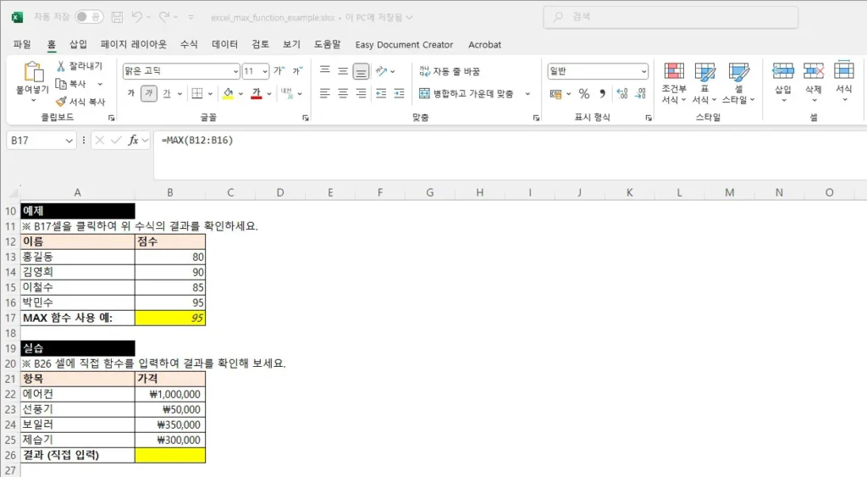Screen dimensions: 867x477
Task: Switch to the Insert (삽입) tab
Action: coord(78,44)
